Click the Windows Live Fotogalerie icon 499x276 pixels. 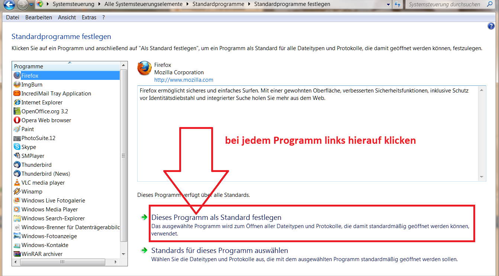[17, 200]
